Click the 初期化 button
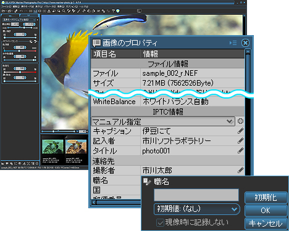 [266, 198]
